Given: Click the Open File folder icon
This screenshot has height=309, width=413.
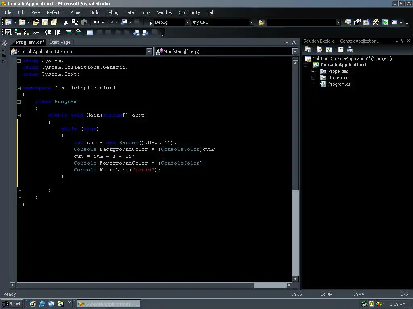Looking at the screenshot, I should pos(35,23).
